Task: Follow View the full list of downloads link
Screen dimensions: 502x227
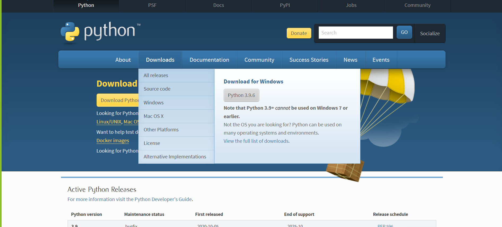Action: tap(256, 141)
